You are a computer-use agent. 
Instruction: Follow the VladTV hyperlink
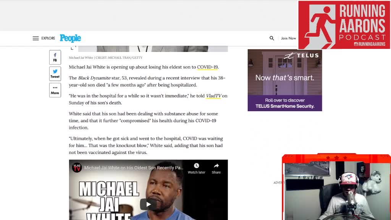click(213, 96)
